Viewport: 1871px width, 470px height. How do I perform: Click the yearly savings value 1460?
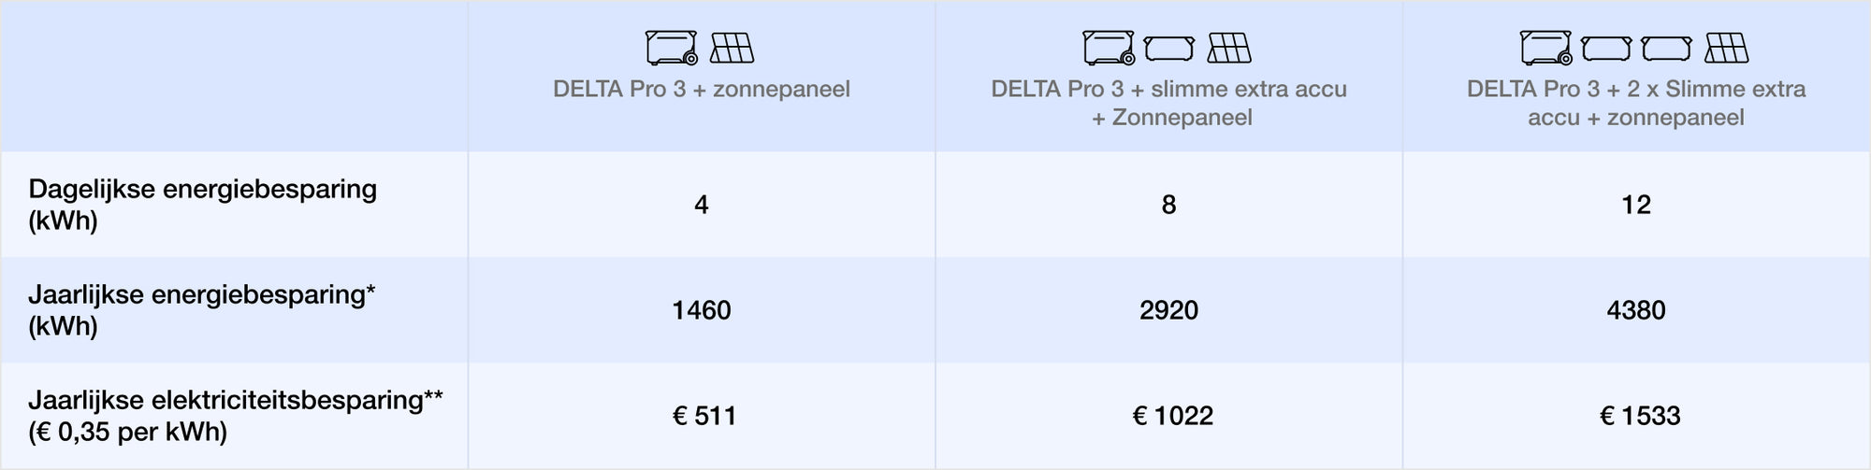[702, 310]
